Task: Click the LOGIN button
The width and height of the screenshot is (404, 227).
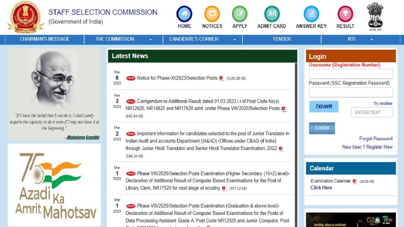Action: [322, 128]
